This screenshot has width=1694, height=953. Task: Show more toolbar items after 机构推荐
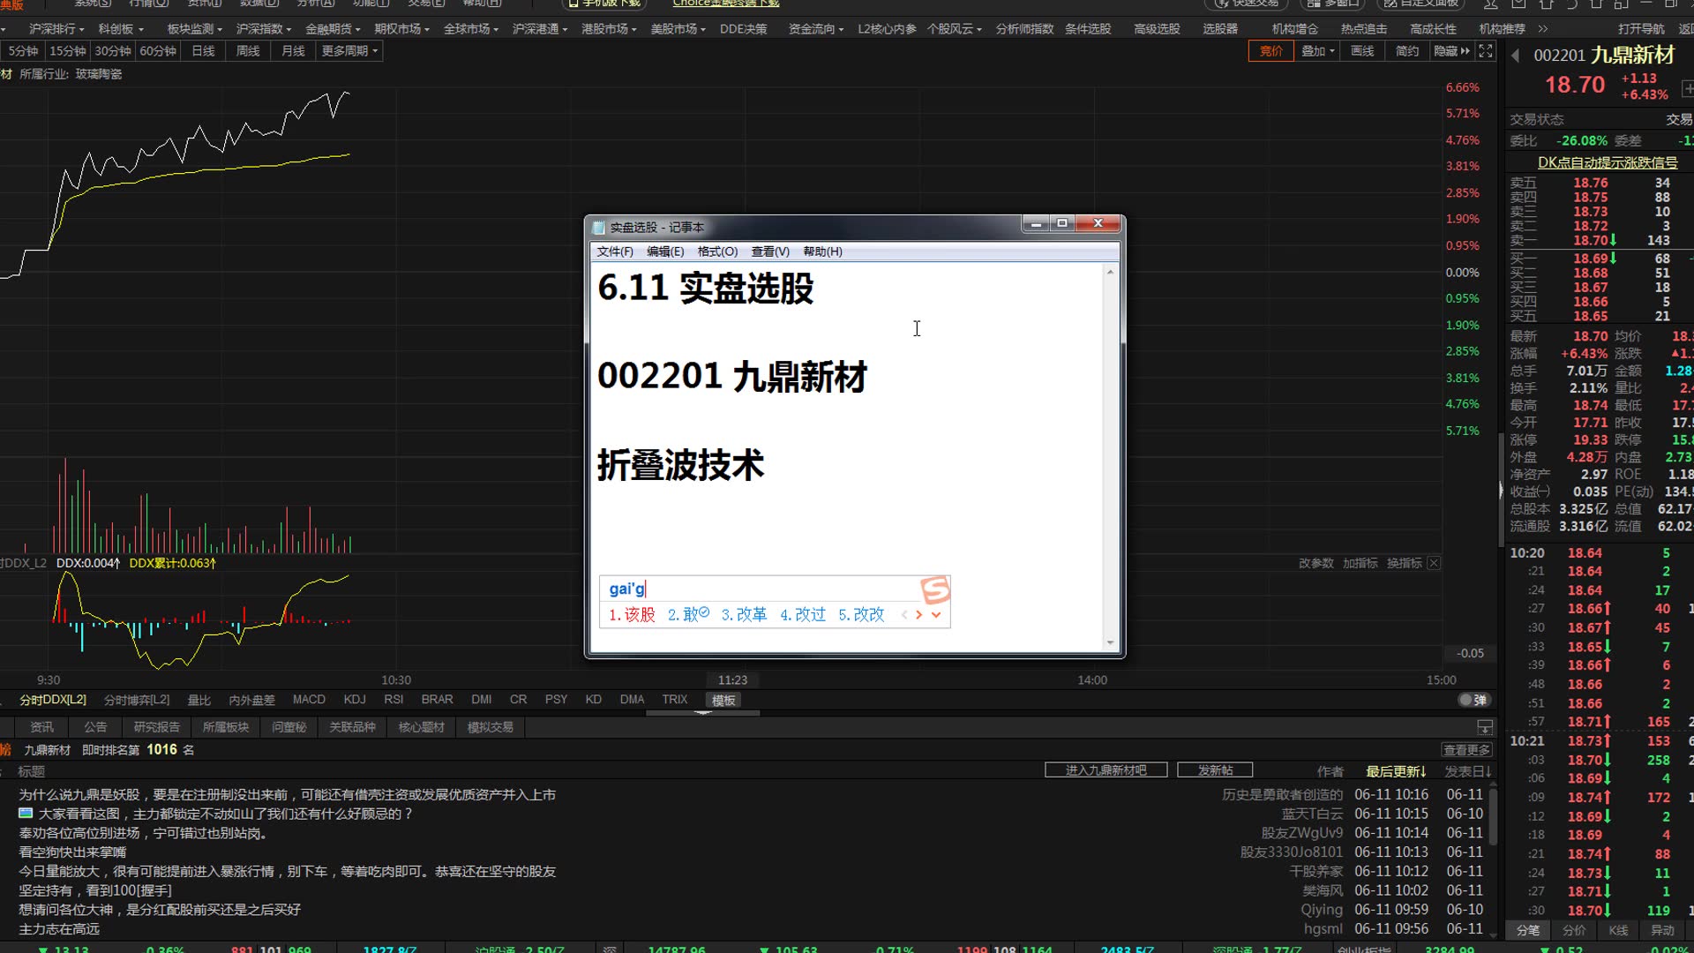click(x=1543, y=29)
